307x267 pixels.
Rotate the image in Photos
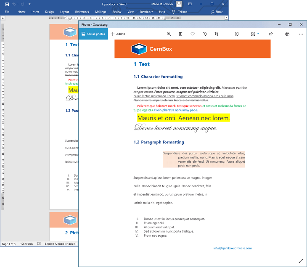(x=204, y=34)
